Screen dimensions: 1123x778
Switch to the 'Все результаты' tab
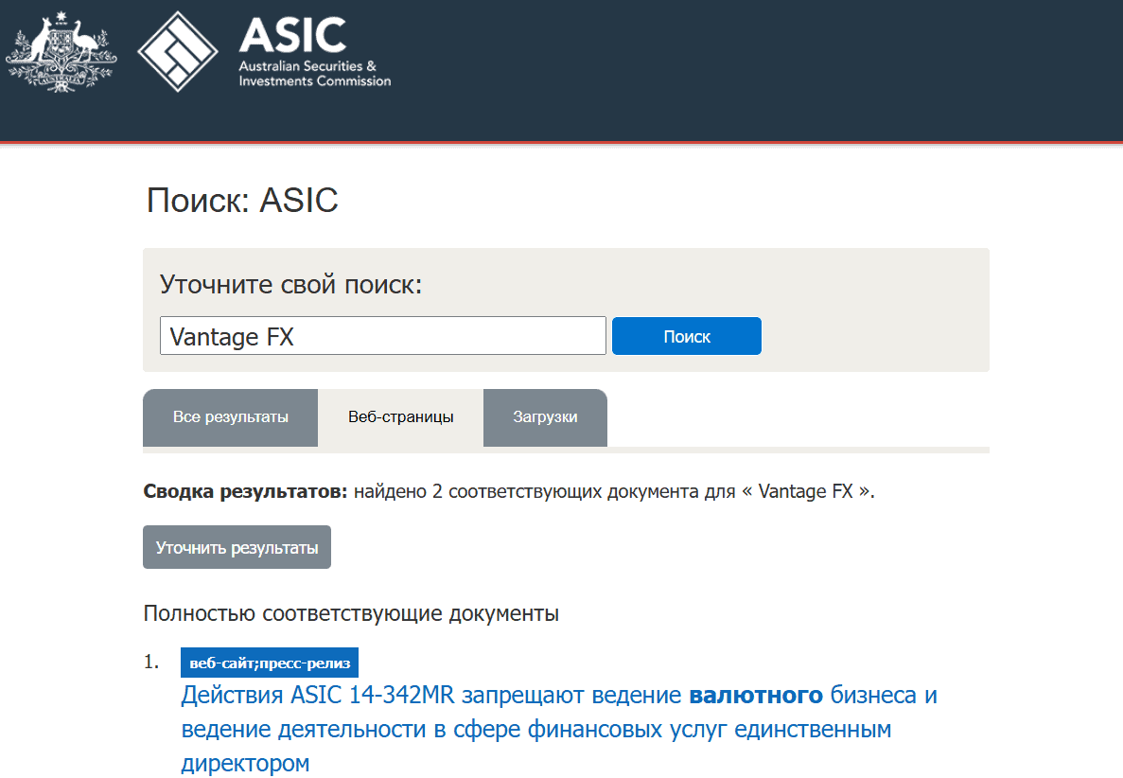point(230,417)
